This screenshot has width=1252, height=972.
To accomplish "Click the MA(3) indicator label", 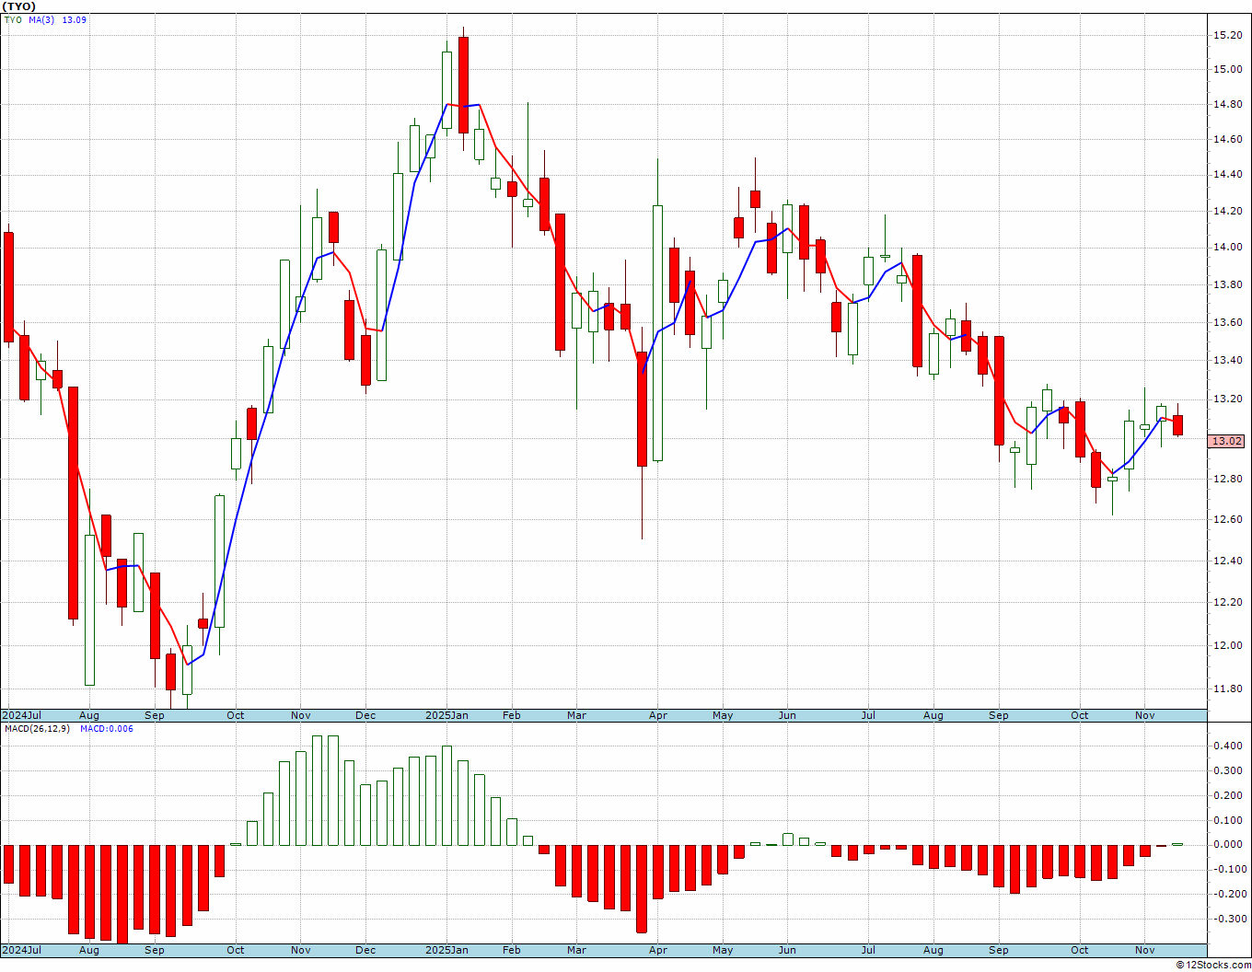I will 41,19.
